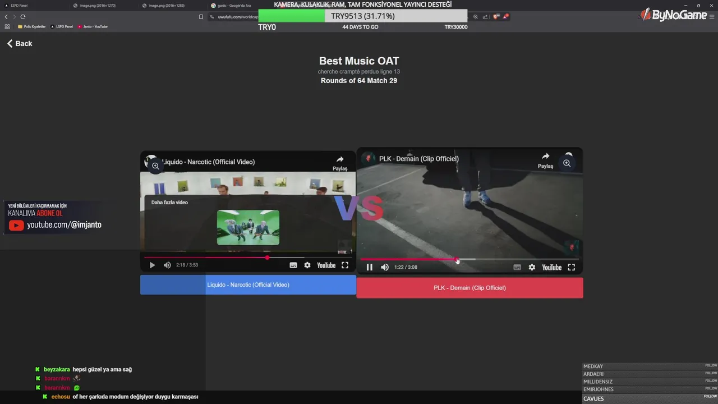Image resolution: width=718 pixels, height=404 pixels.
Task: Follow MEDKAY in the follower list
Action: tap(711, 365)
